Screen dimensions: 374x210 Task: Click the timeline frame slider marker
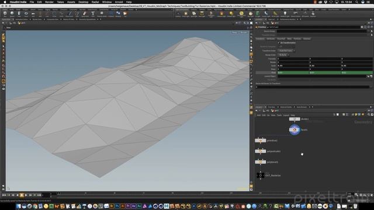pyautogui.click(x=58, y=193)
